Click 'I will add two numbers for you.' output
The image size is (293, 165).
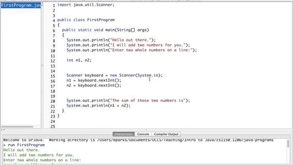[38, 155]
